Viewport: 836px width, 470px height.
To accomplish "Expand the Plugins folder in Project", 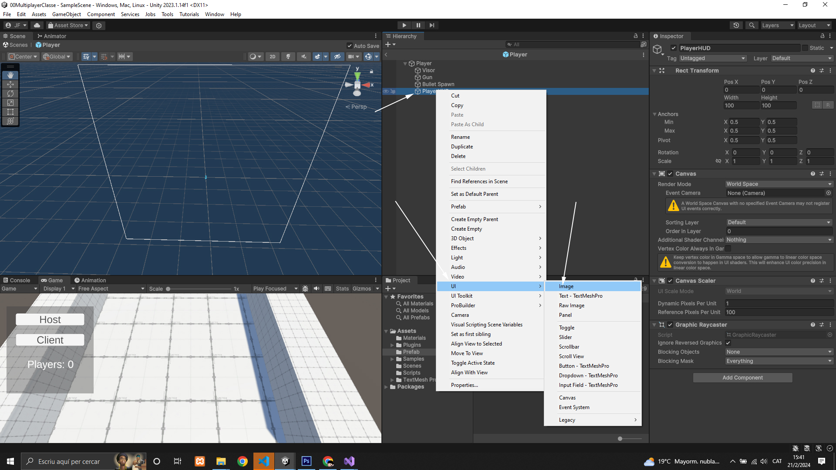I will coord(392,345).
